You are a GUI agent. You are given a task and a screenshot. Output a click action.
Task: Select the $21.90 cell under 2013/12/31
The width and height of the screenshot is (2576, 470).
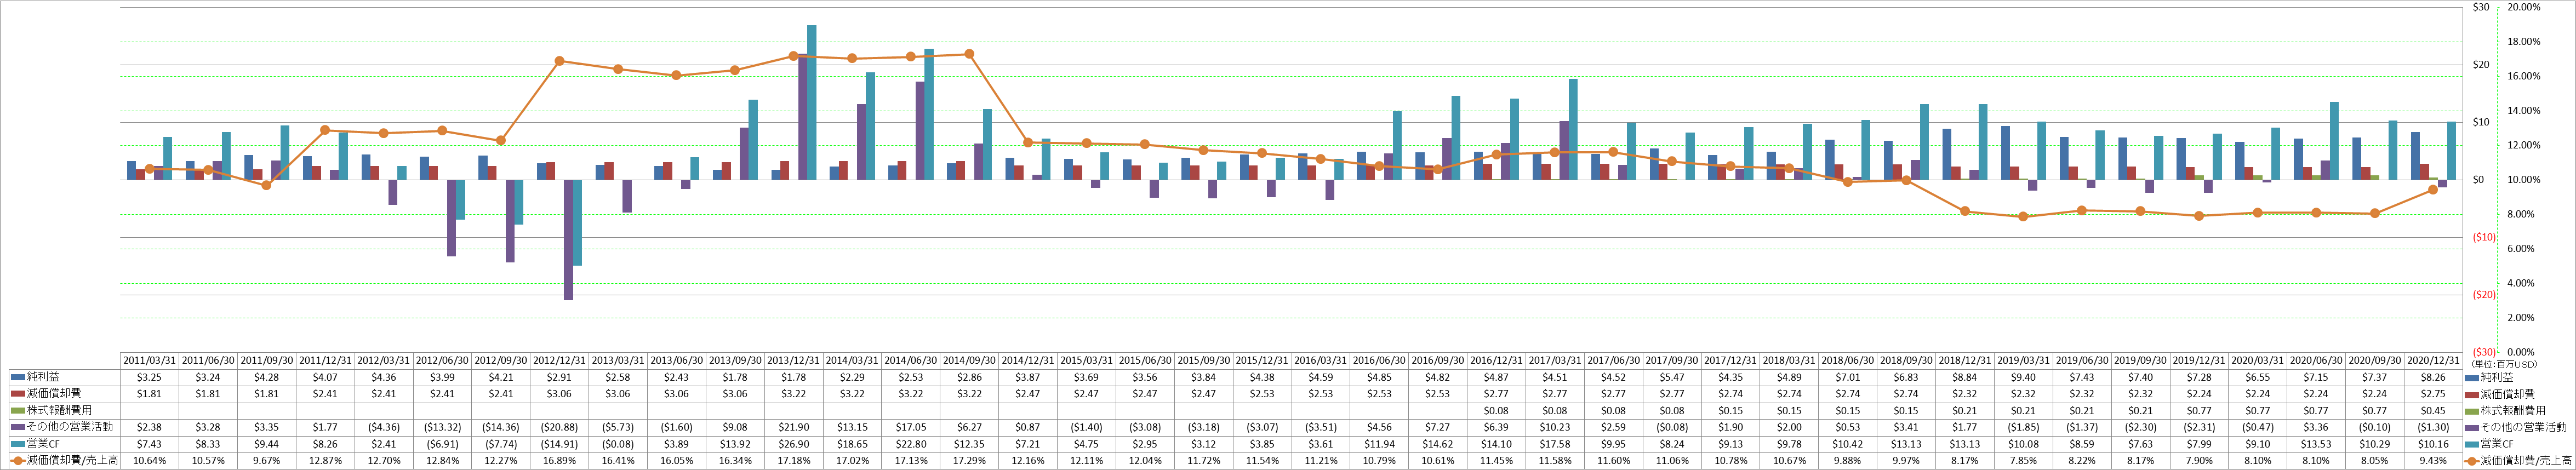pyautogui.click(x=793, y=427)
